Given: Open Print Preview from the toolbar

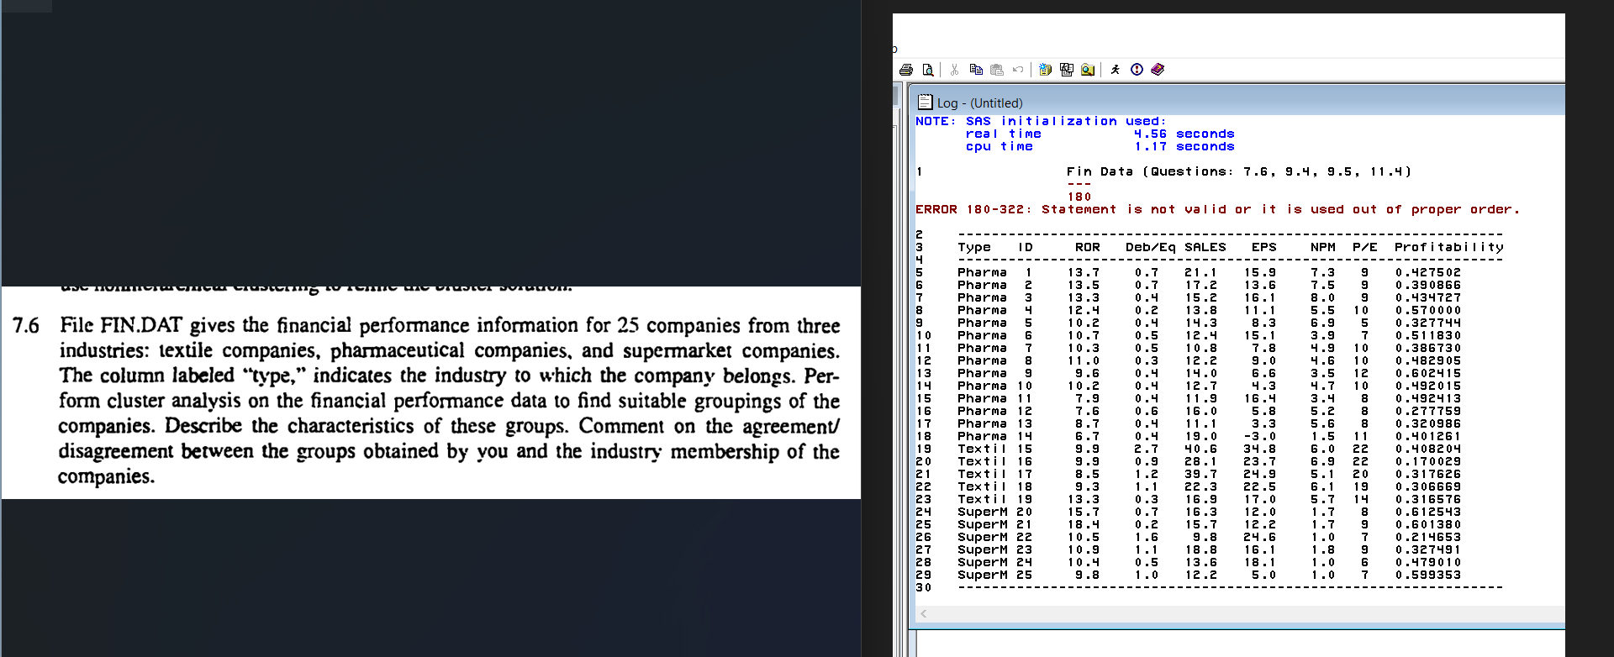Looking at the screenshot, I should click(x=928, y=70).
